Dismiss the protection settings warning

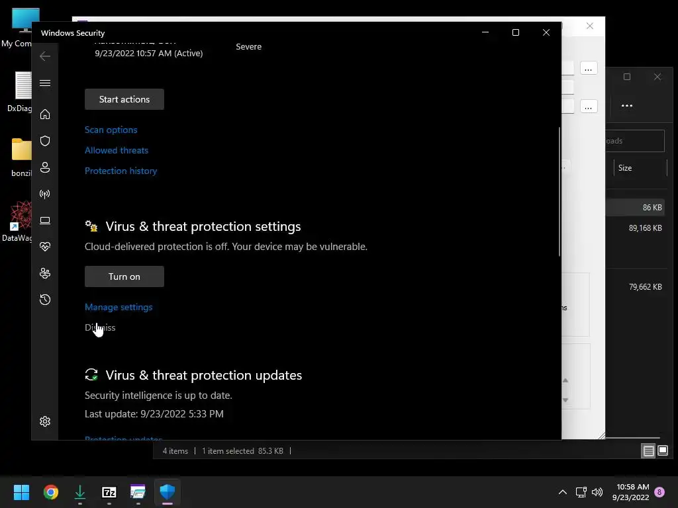[x=100, y=327]
